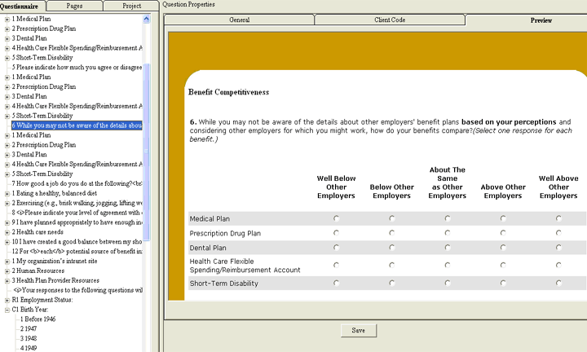The height and width of the screenshot is (352, 587).
Task: Select the 4 1949 birth year option
Action: tap(29, 348)
